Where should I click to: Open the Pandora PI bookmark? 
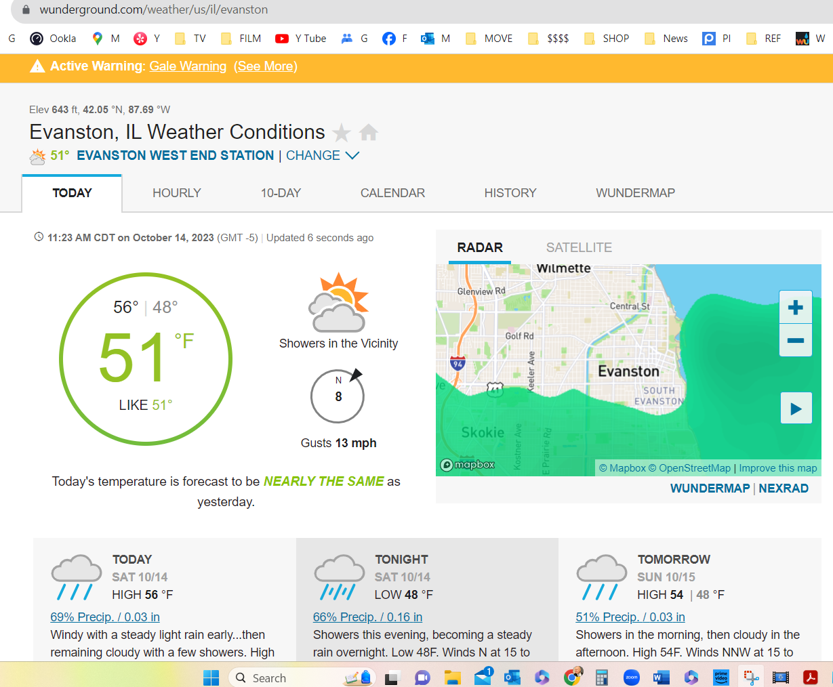point(717,39)
